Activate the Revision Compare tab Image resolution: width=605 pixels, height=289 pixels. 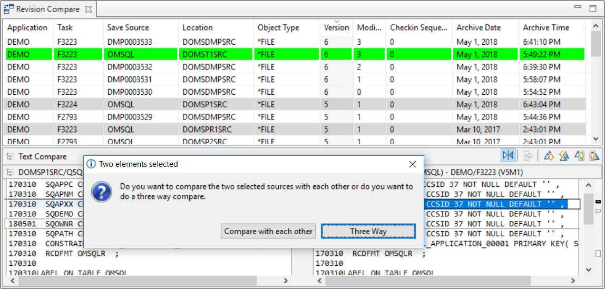pos(47,9)
